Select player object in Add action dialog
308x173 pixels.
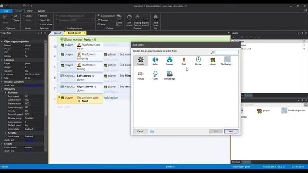pos(213,61)
